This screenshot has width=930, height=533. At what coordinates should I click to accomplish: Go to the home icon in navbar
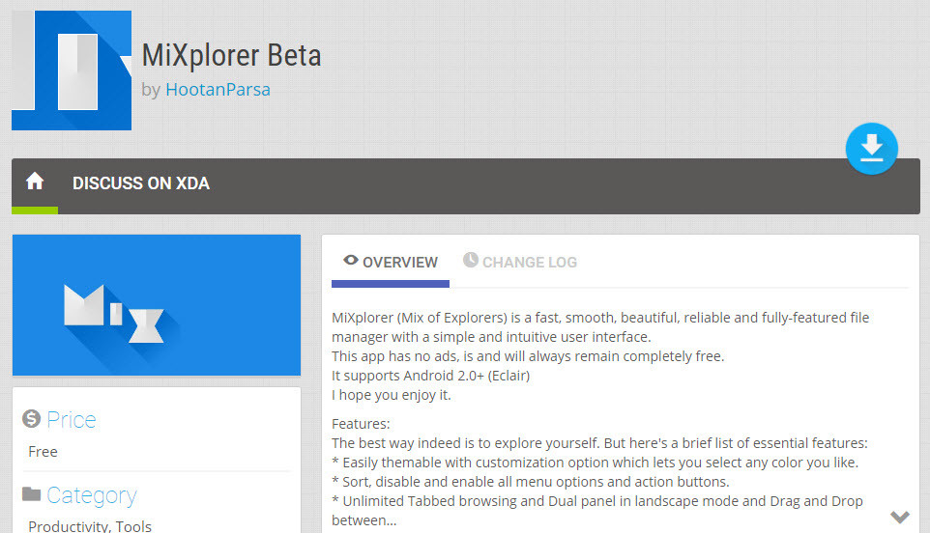point(35,182)
